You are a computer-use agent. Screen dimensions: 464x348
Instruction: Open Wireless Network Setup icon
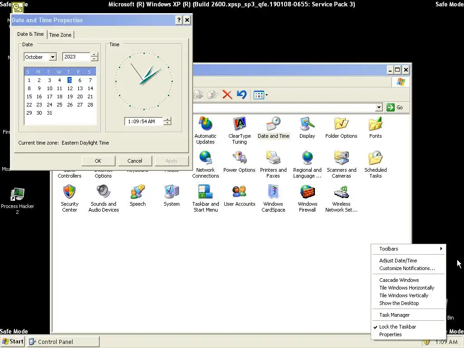pos(341,198)
